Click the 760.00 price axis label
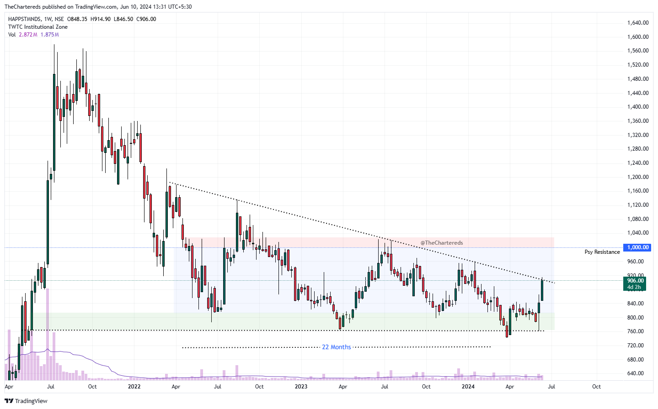Image resolution: width=658 pixels, height=409 pixels. click(x=636, y=331)
